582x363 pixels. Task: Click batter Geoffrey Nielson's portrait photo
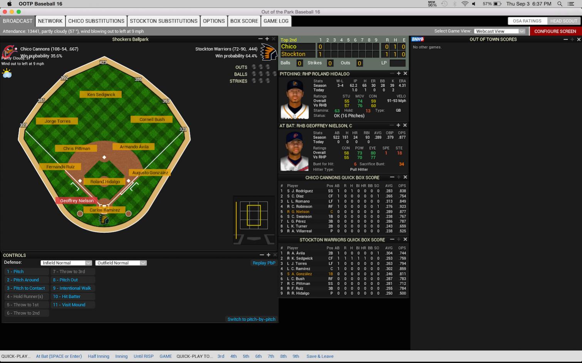(295, 151)
